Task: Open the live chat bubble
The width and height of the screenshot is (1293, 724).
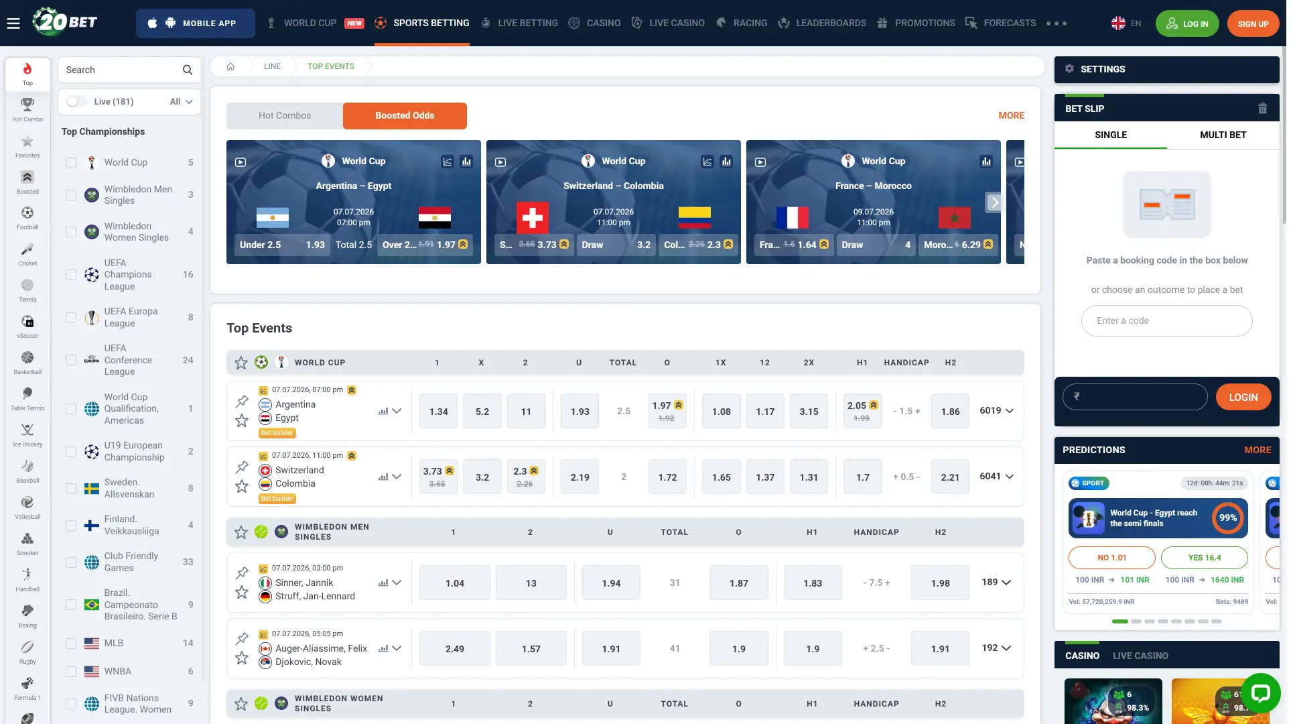Action: pos(1260,693)
